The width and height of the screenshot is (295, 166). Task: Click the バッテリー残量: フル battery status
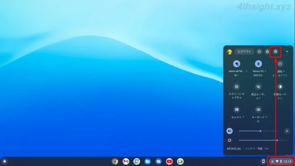257,149
